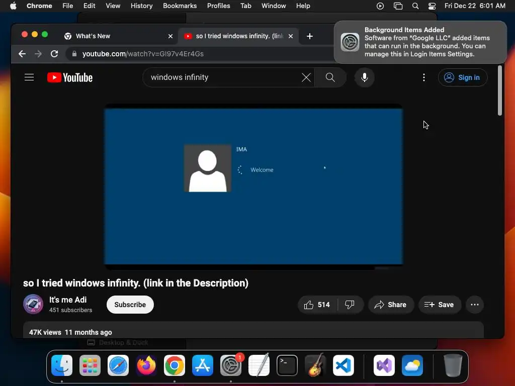Go forward in Chrome

coord(38,54)
